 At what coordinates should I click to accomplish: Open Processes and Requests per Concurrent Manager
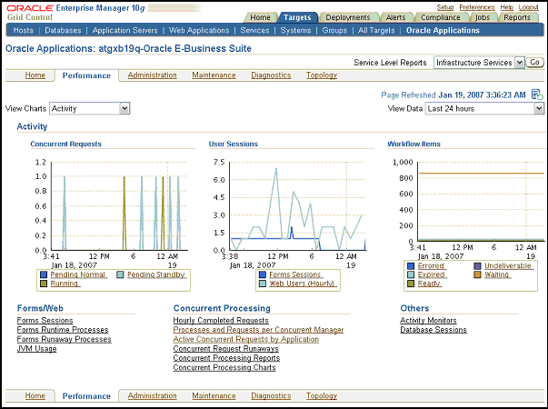[258, 330]
